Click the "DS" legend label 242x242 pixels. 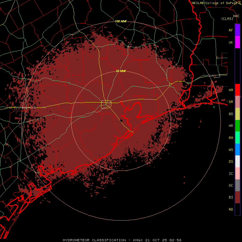click(x=231, y=162)
